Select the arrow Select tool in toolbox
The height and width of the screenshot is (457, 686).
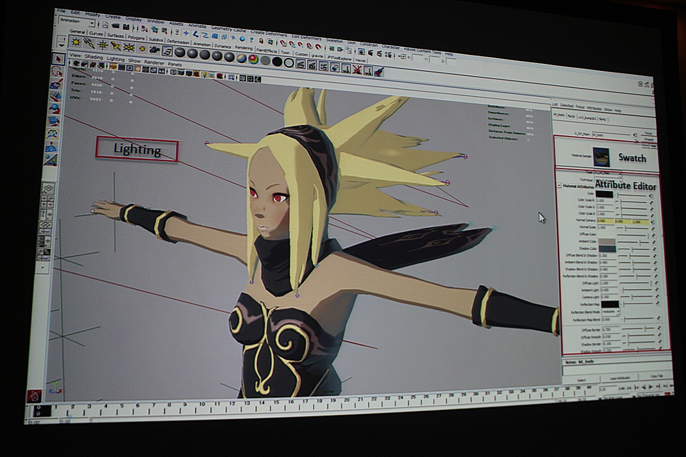(58, 59)
